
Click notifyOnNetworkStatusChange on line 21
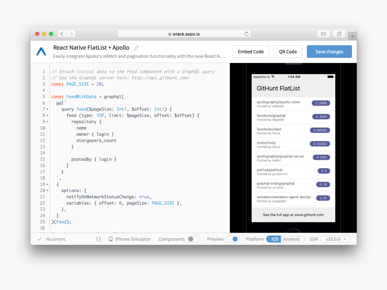click(100, 197)
